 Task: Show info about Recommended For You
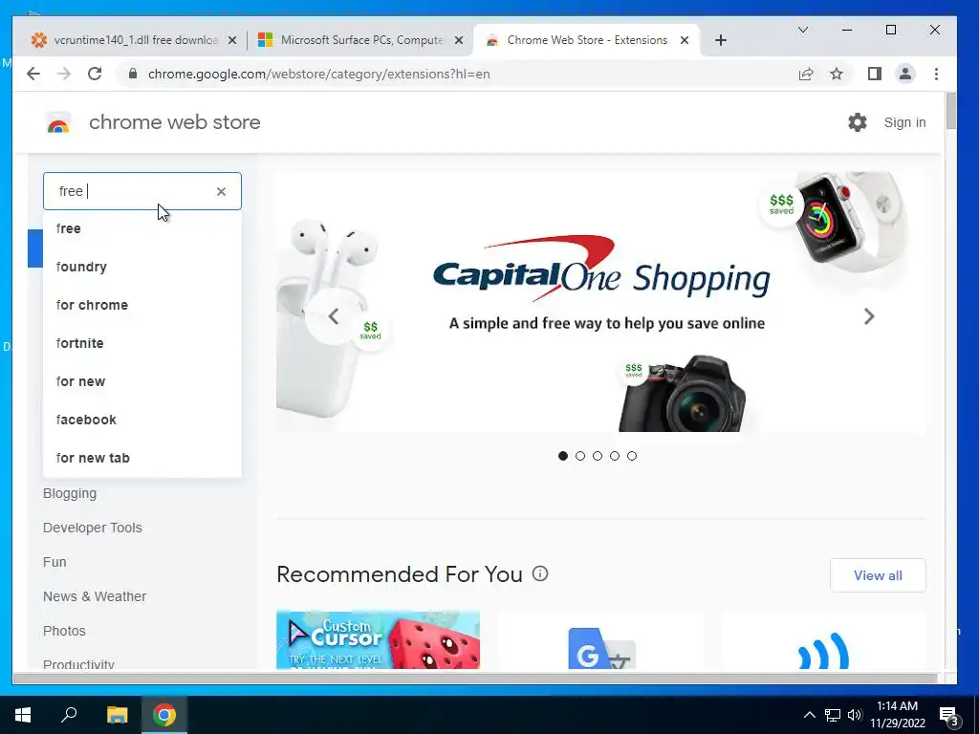pos(540,573)
